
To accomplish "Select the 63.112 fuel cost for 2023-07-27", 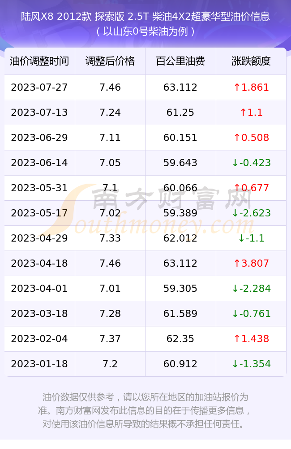I will click(180, 87).
